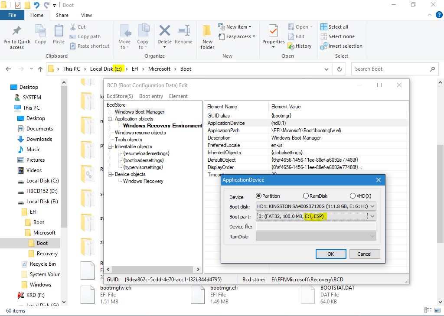The image size is (444, 316).
Task: Collapse the Inheritable objects tree node
Action: click(110, 147)
